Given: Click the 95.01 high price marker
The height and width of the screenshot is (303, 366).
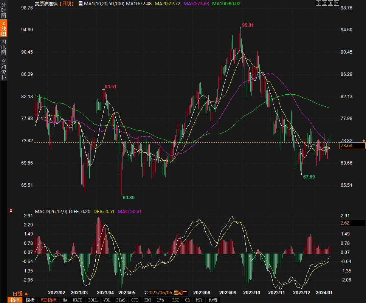Looking at the screenshot, I should [247, 25].
